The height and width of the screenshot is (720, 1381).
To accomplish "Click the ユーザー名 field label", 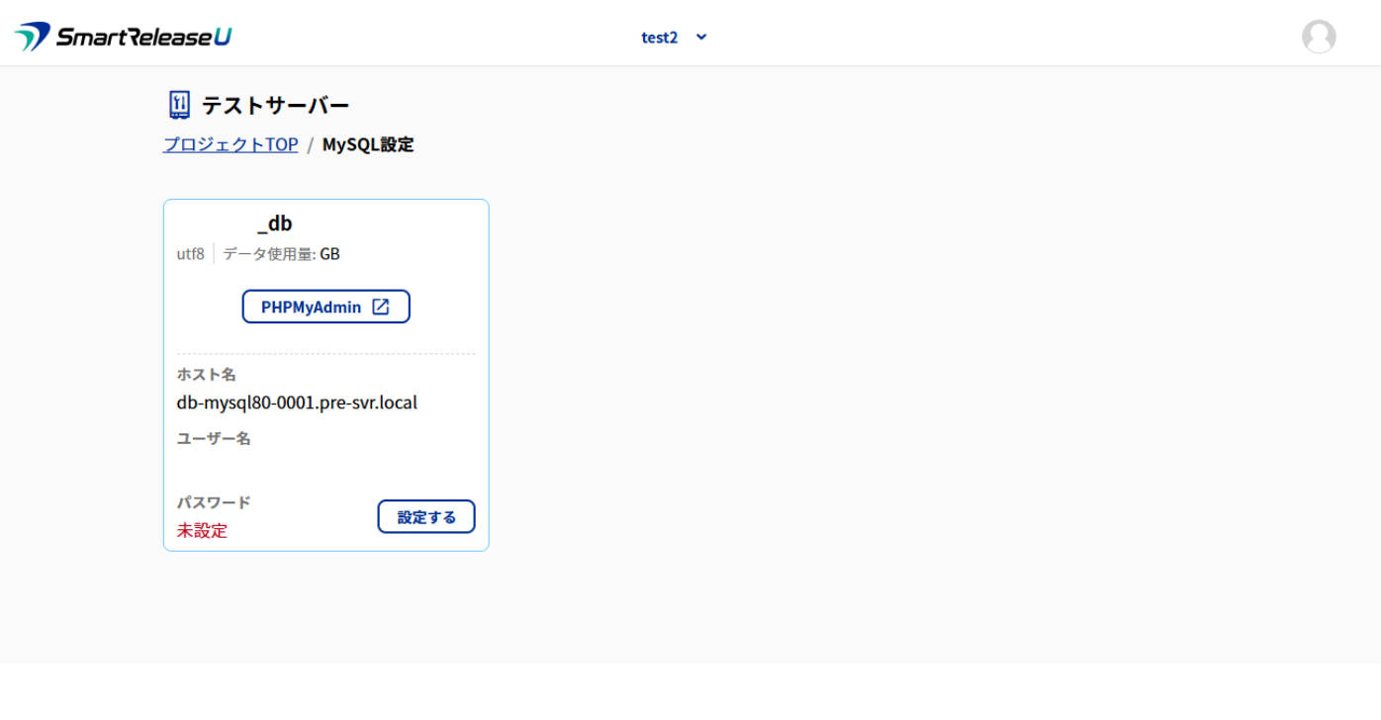I will tap(214, 438).
